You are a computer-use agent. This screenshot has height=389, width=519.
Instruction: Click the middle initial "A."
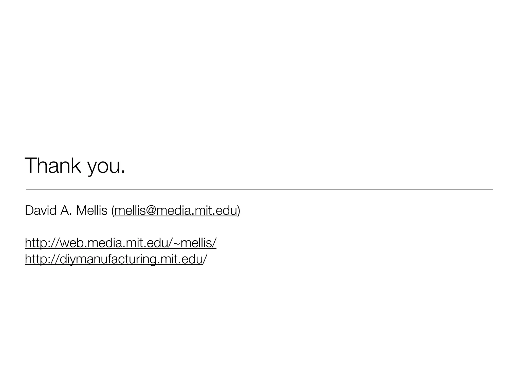pyautogui.click(x=66, y=210)
